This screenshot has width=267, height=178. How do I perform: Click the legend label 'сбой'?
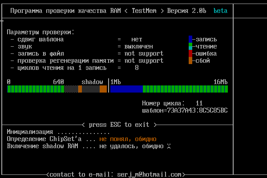(x=202, y=61)
